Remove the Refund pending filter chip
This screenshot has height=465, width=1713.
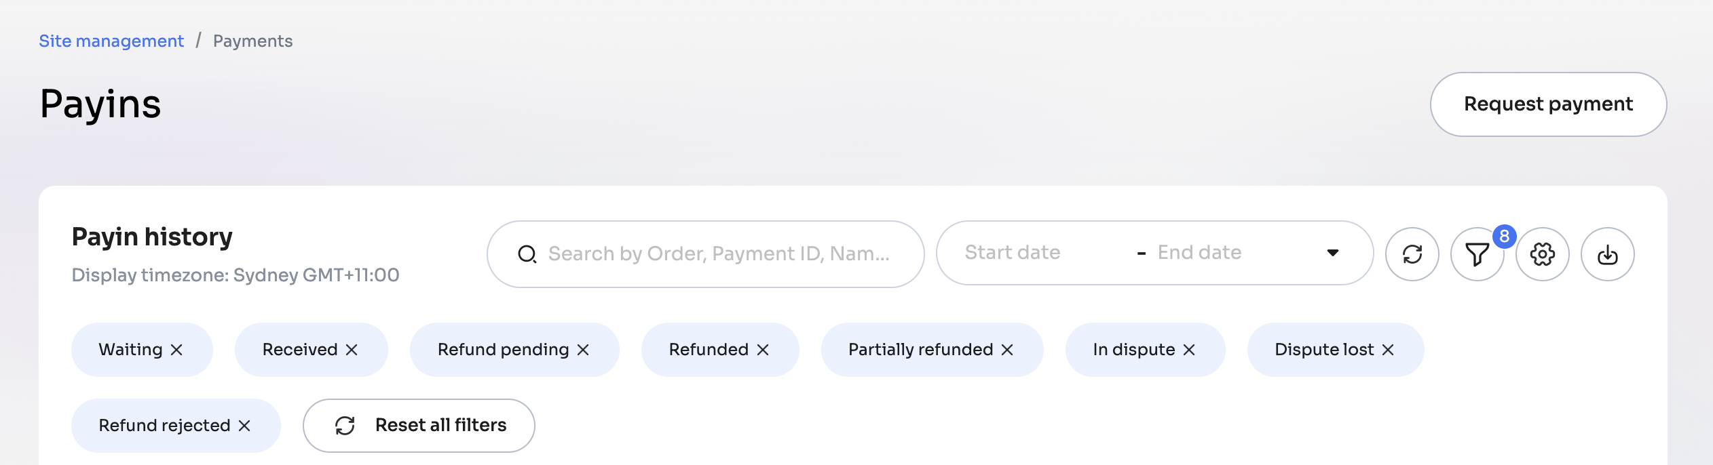(583, 350)
